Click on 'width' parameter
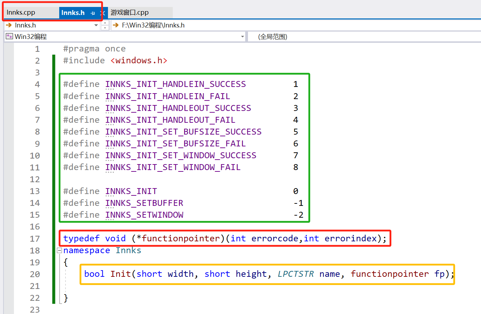This screenshot has height=314, width=481. tap(180, 274)
